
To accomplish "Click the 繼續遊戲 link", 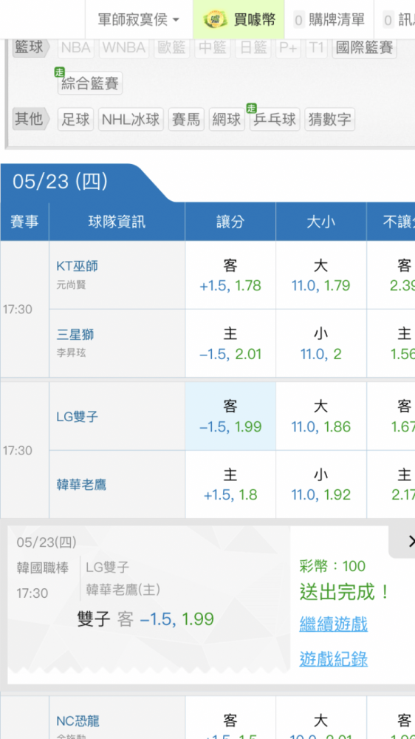I will [334, 624].
